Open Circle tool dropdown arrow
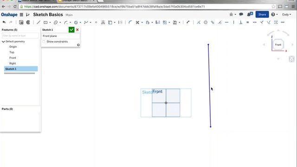The height and width of the screenshot is (167, 297). [60, 23]
